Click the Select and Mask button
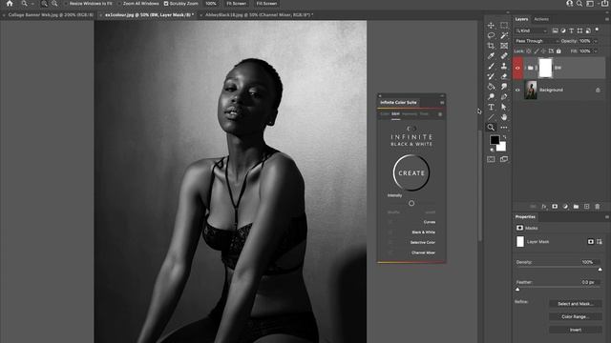Screen dimensions: 611x343 pyautogui.click(x=575, y=304)
